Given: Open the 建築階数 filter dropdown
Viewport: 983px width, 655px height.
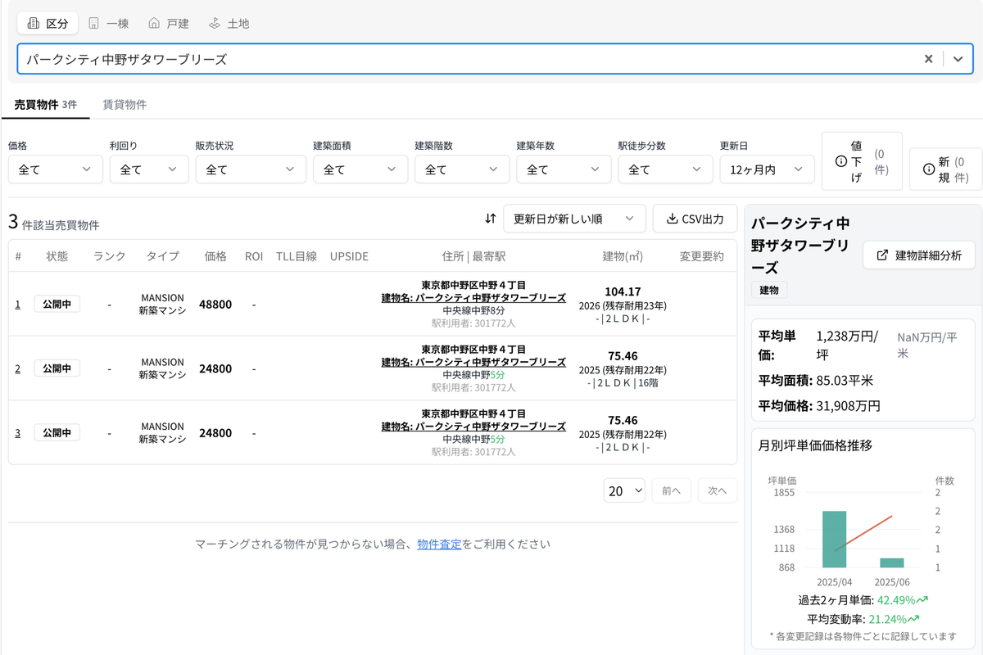Looking at the screenshot, I should point(462,169).
